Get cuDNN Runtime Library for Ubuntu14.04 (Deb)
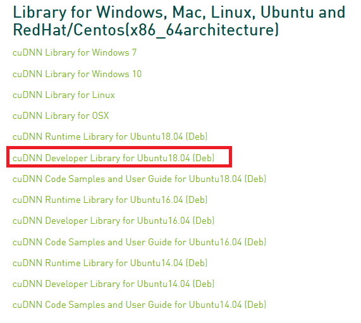This screenshot has height=323, width=361. point(110,263)
